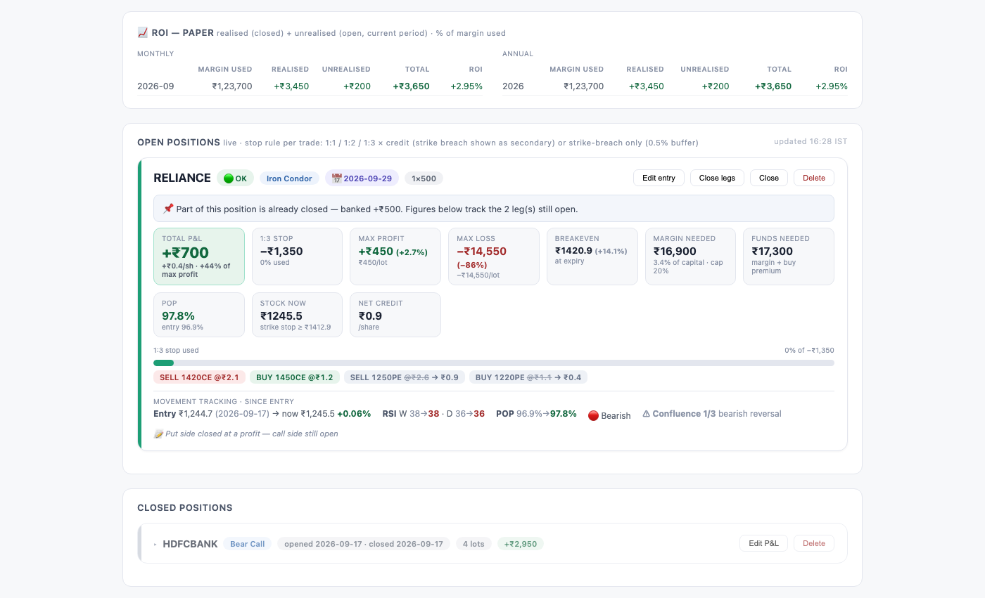The height and width of the screenshot is (598, 985).
Task: Click the Net Credit ₹0.9 card
Action: click(x=395, y=315)
